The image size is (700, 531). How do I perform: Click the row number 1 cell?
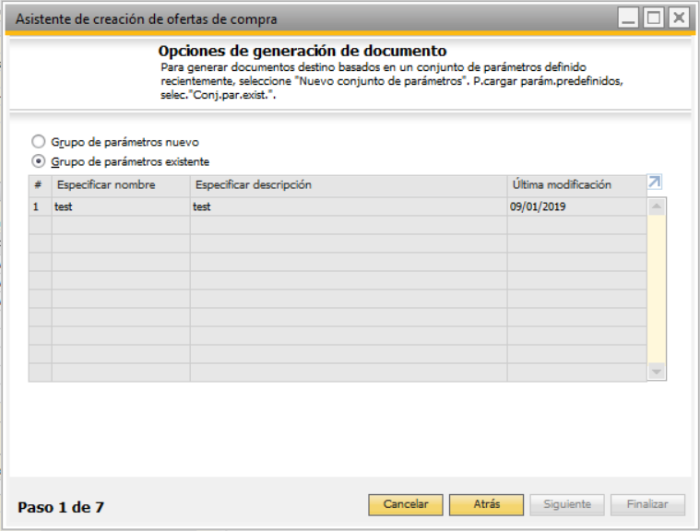pos(41,206)
